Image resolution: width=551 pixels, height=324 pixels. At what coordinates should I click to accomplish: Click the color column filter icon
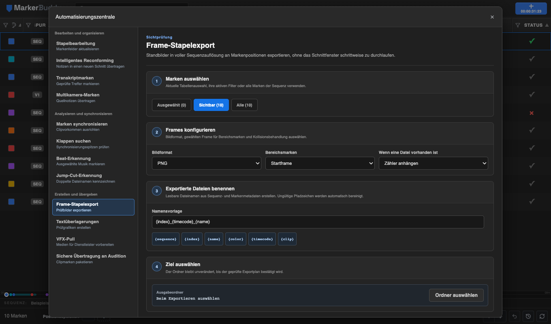pos(6,25)
